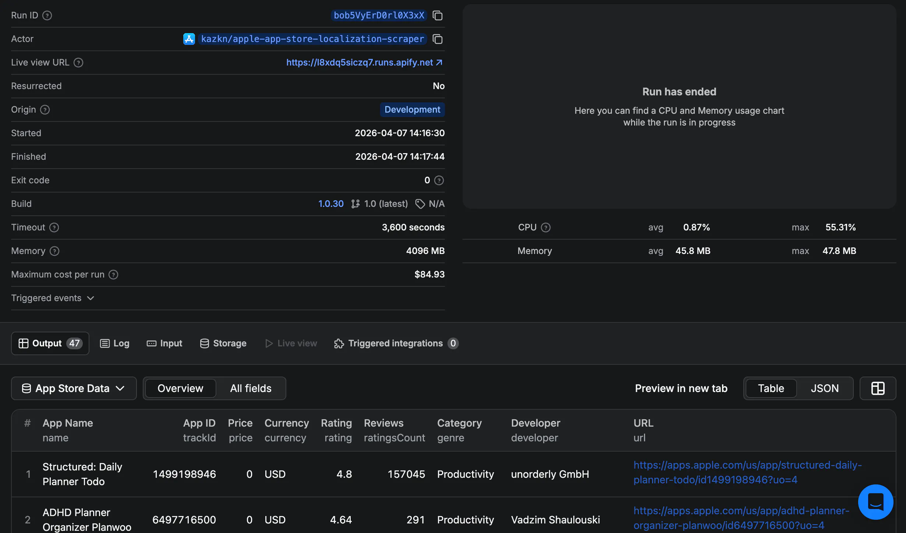The width and height of the screenshot is (906, 533).
Task: Toggle the table layout columns icon
Action: [x=878, y=388]
